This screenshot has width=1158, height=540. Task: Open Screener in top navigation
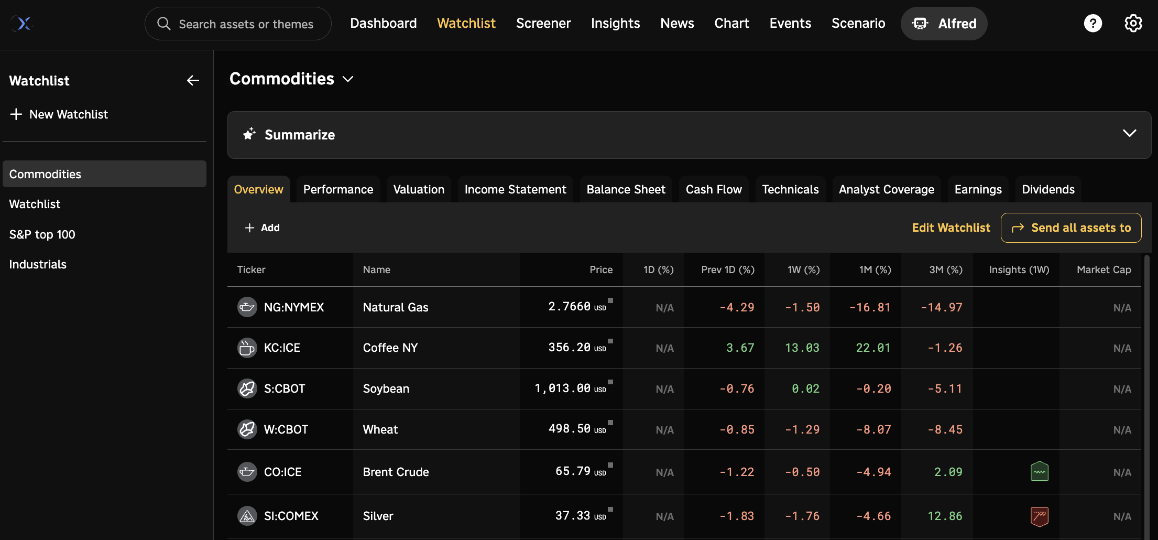tap(543, 24)
